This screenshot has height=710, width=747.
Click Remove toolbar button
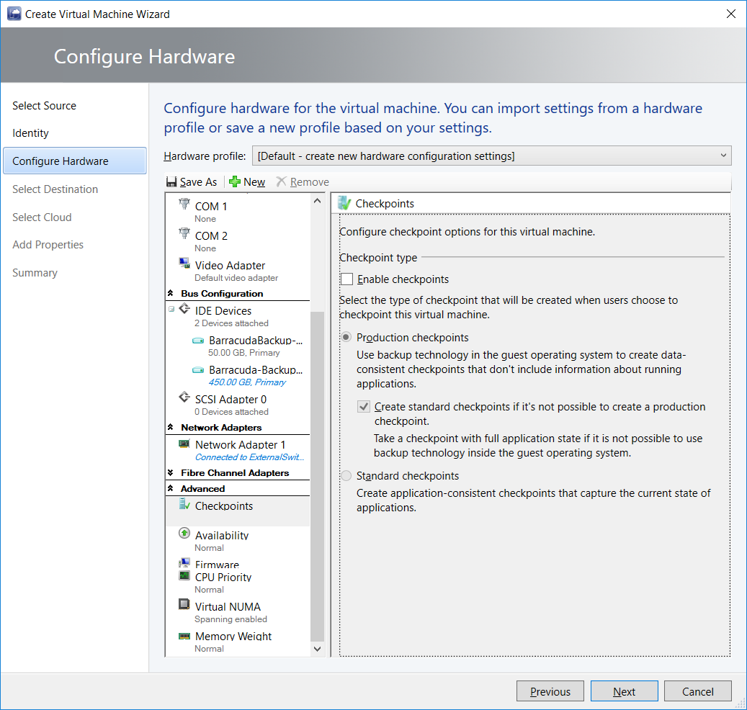point(303,182)
